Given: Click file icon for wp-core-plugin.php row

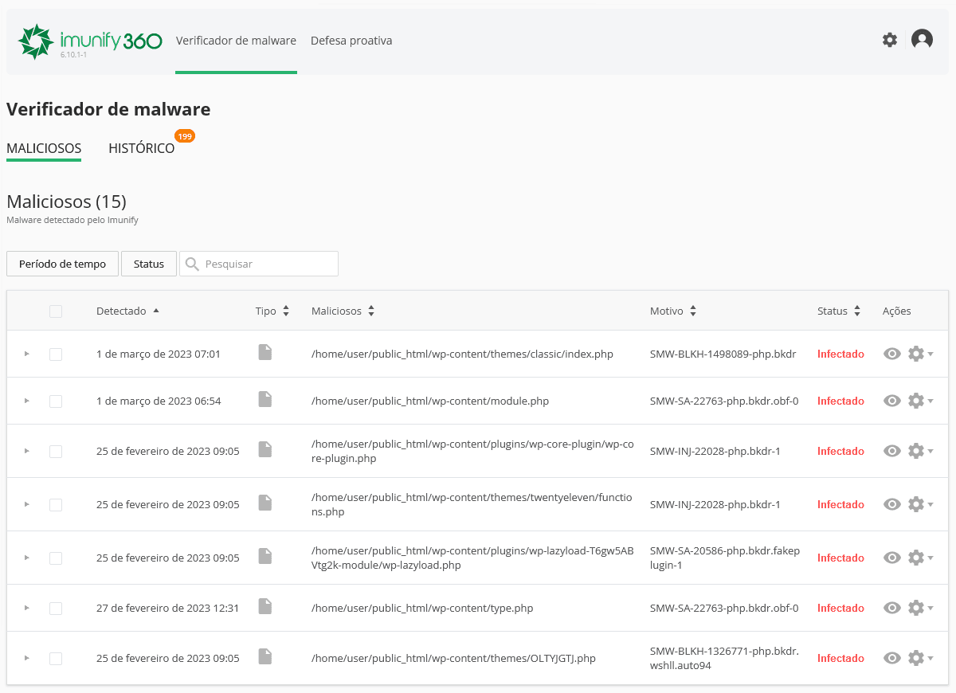Looking at the screenshot, I should click(264, 449).
